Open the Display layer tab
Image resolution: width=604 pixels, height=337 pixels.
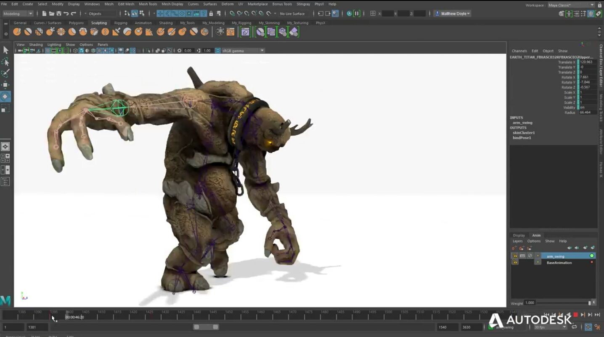click(x=519, y=235)
